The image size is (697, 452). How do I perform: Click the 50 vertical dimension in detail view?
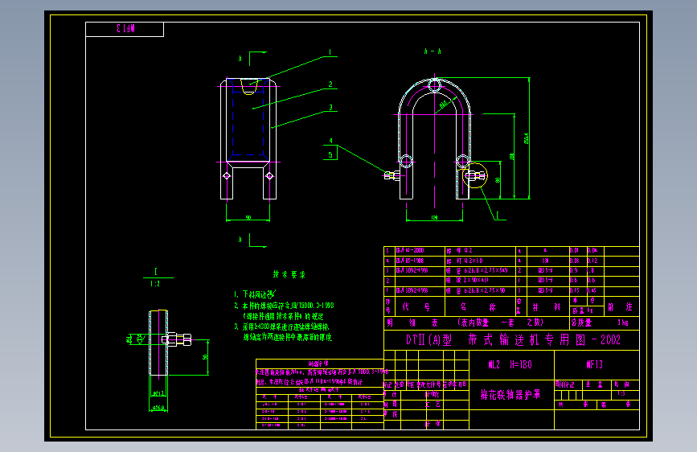coord(205,357)
